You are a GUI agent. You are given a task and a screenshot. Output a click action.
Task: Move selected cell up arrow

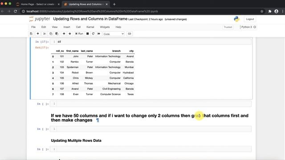(64, 34)
